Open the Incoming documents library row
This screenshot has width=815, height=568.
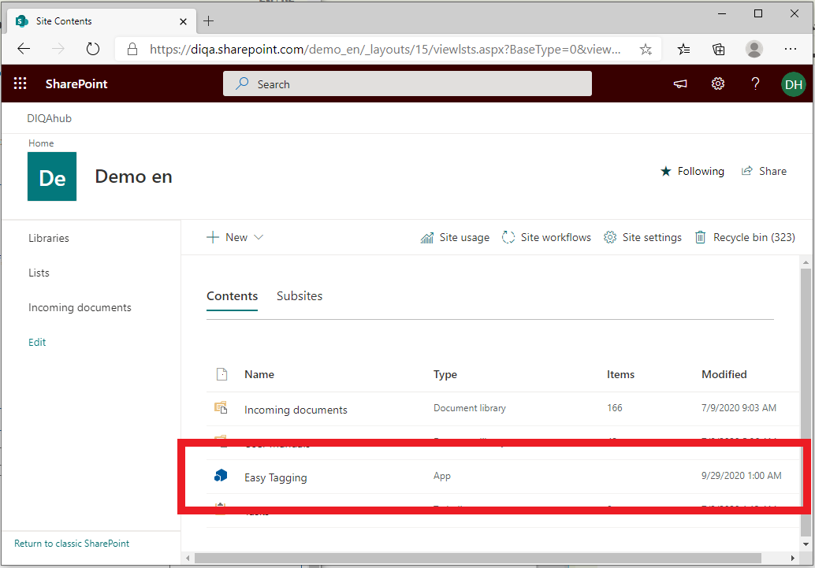[x=296, y=410]
